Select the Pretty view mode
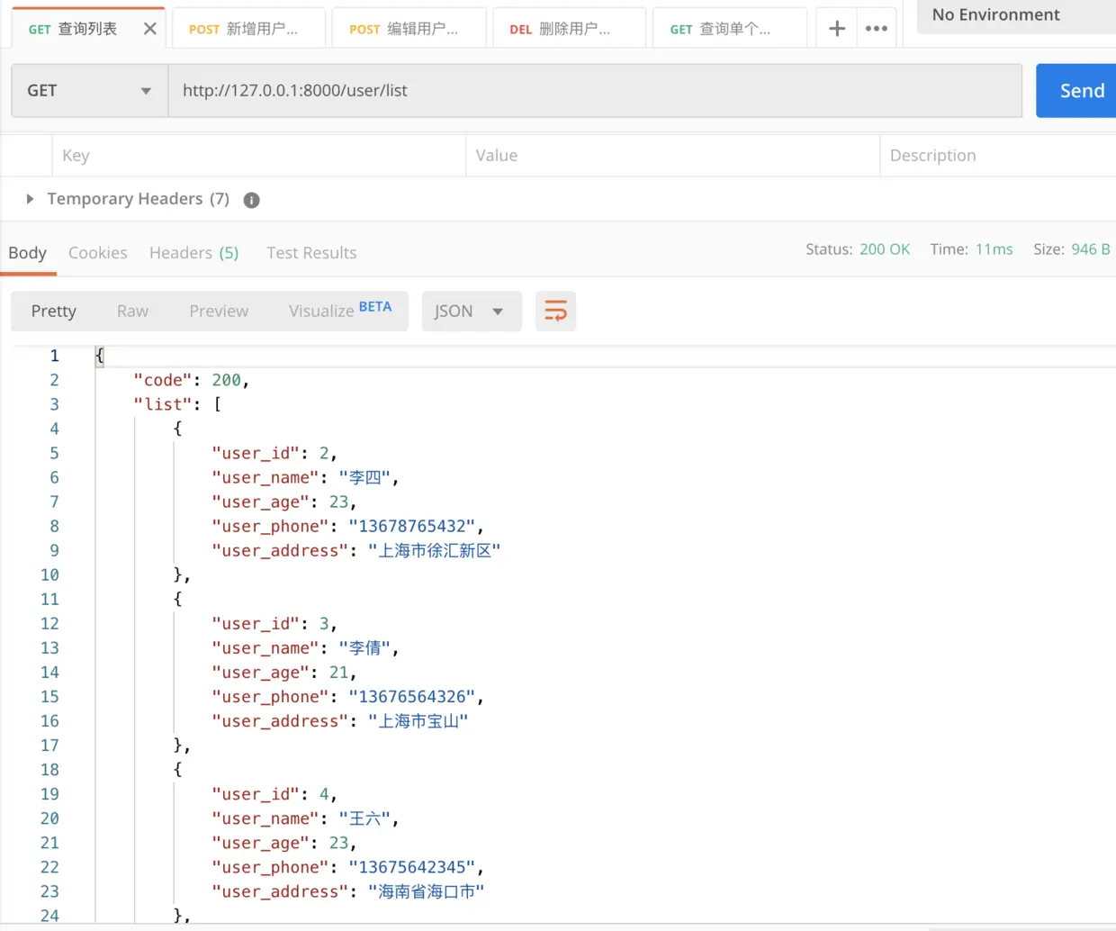Screen dimensions: 1116x931 coord(54,312)
